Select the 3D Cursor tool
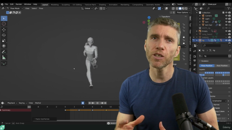 tap(4, 23)
